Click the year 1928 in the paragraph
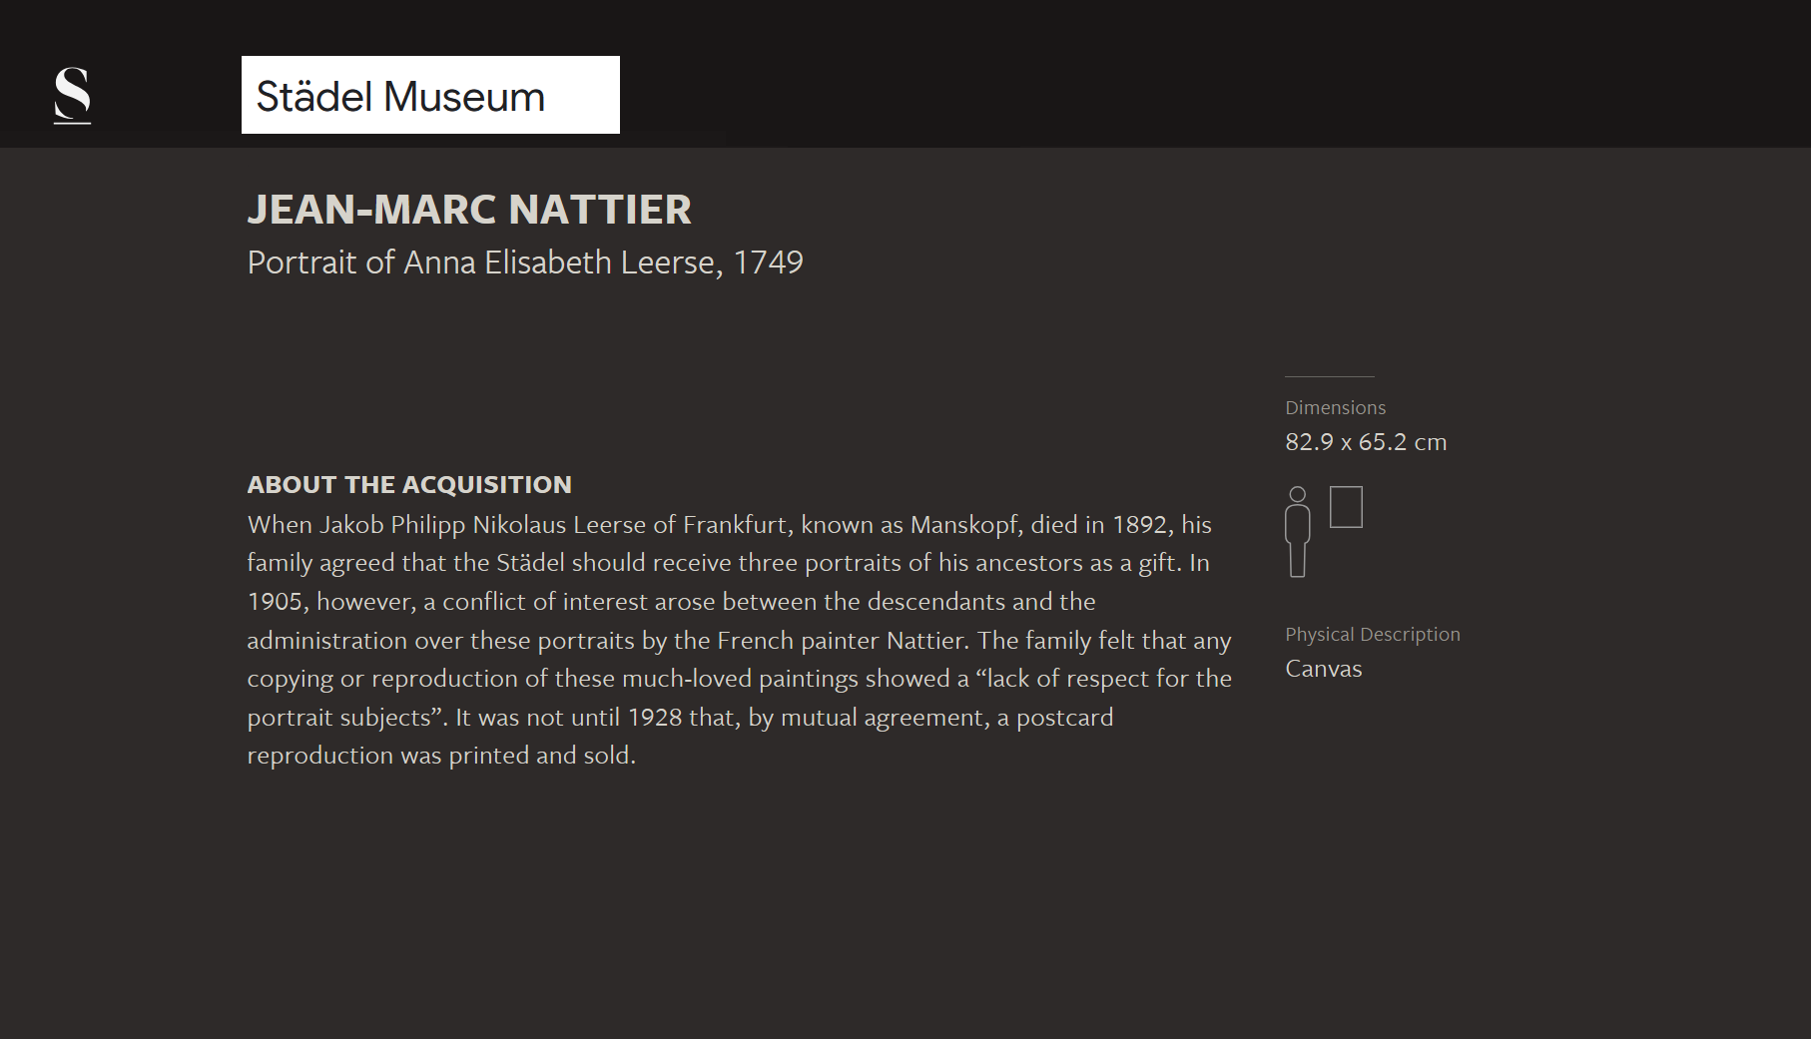1811x1039 pixels. [654, 718]
